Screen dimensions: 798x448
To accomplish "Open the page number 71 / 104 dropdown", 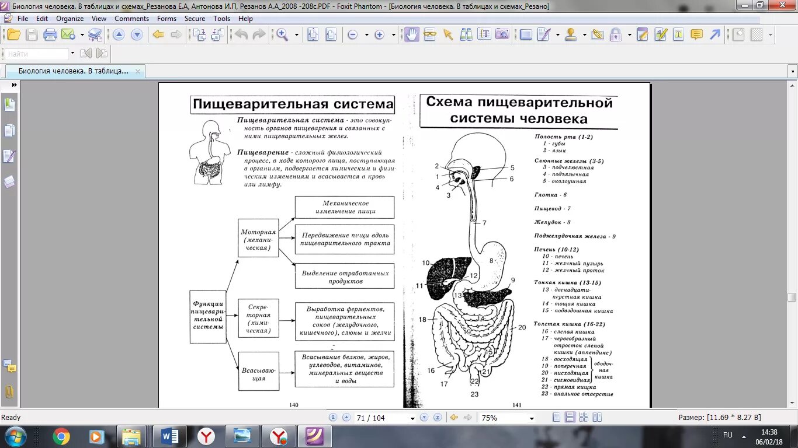I will (x=412, y=418).
